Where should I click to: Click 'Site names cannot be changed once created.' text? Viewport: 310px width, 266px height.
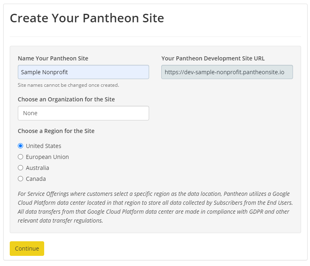[x=68, y=85]
